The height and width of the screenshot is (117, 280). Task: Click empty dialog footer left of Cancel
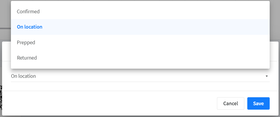tap(109, 103)
